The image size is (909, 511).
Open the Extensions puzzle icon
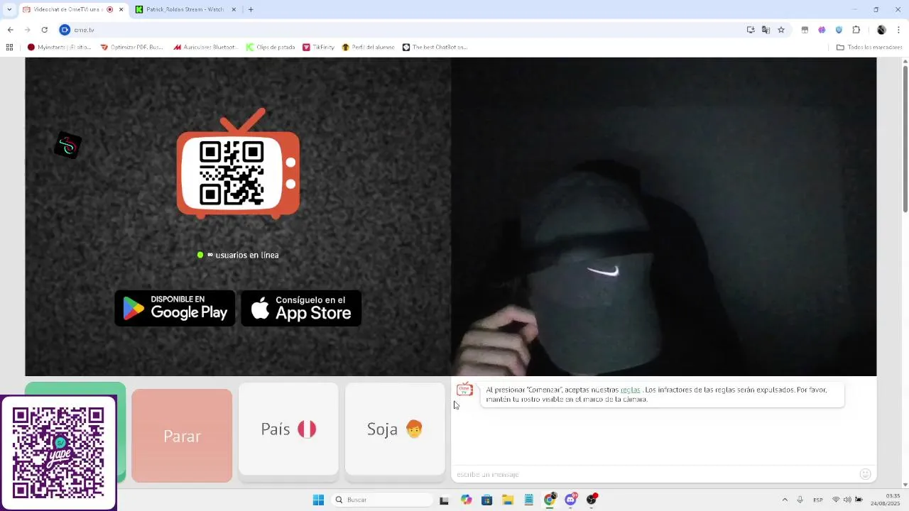[x=856, y=30]
